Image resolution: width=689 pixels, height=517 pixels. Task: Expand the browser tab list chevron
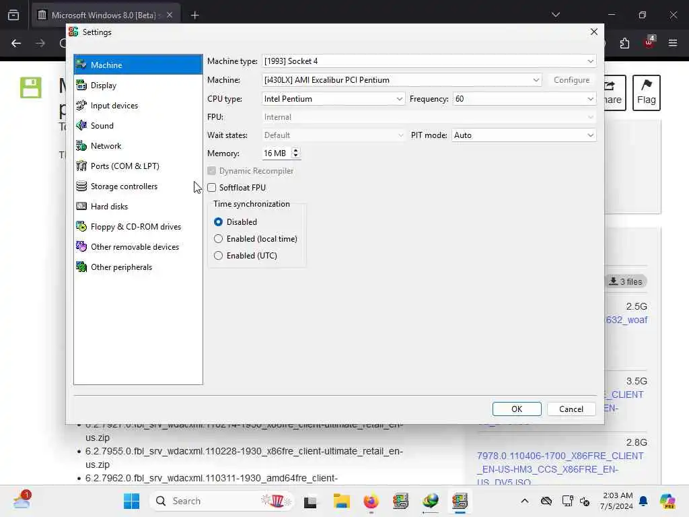(x=555, y=15)
